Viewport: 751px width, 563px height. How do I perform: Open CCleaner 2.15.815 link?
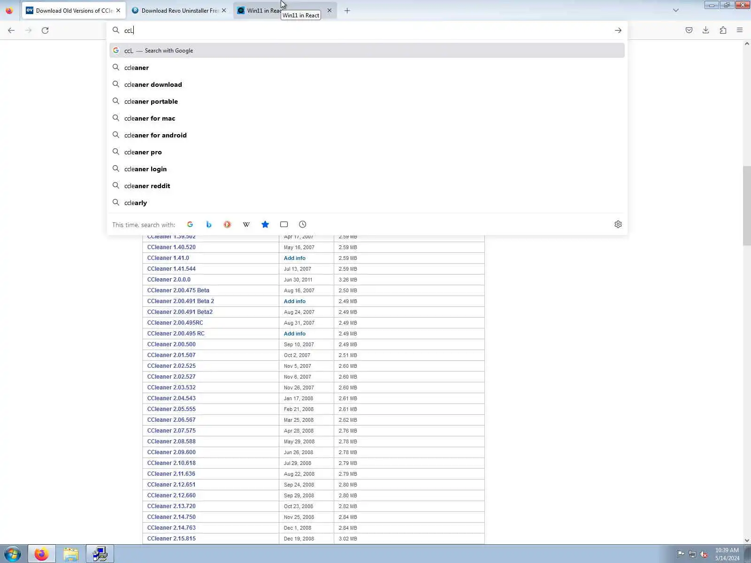click(x=171, y=539)
